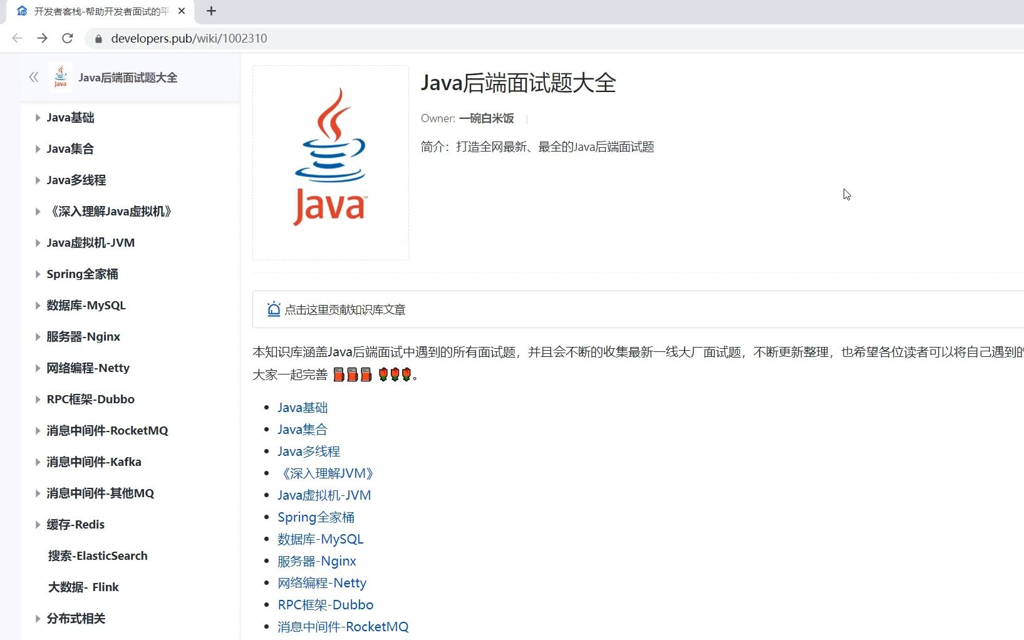
Task: Expand the Java基础 tree node arrow
Action: (x=38, y=118)
